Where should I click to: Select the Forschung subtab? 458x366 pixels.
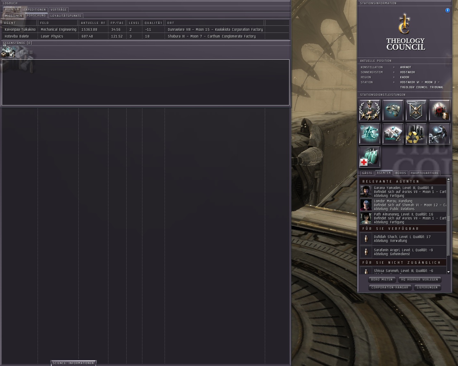[36, 15]
